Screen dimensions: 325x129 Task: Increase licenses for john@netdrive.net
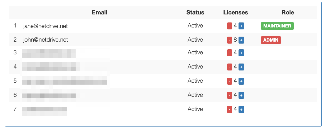[x=241, y=40]
